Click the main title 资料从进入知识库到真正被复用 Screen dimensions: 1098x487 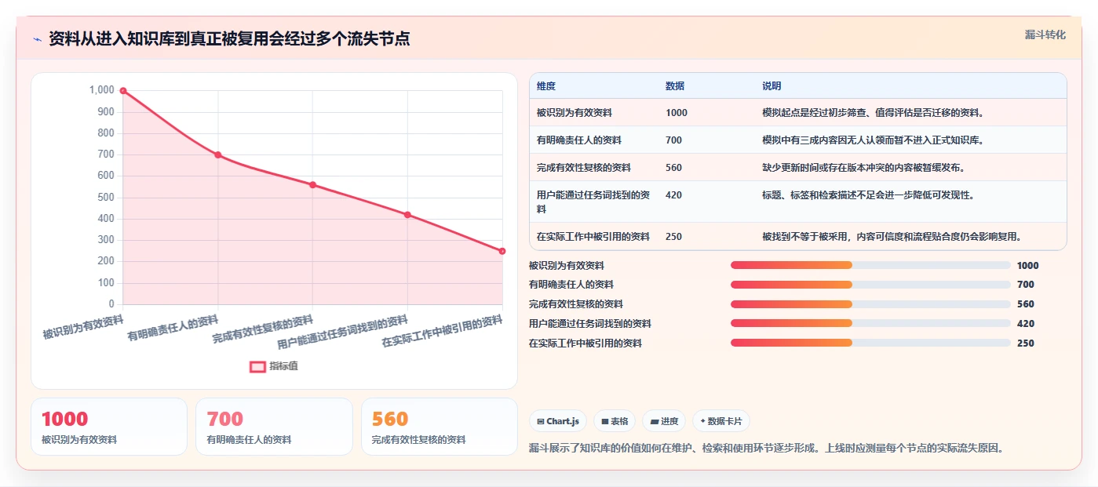tap(229, 39)
